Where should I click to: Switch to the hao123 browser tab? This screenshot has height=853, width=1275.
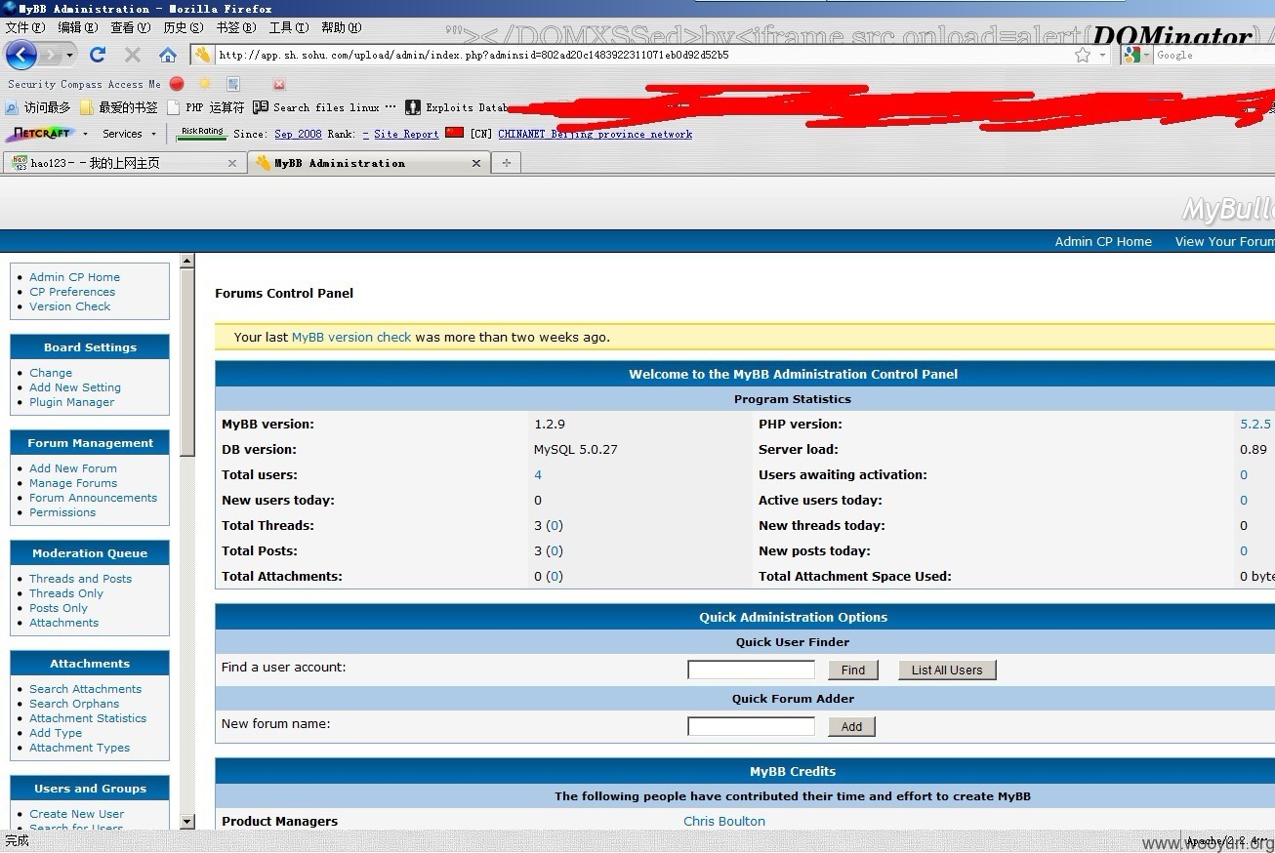[x=123, y=163]
